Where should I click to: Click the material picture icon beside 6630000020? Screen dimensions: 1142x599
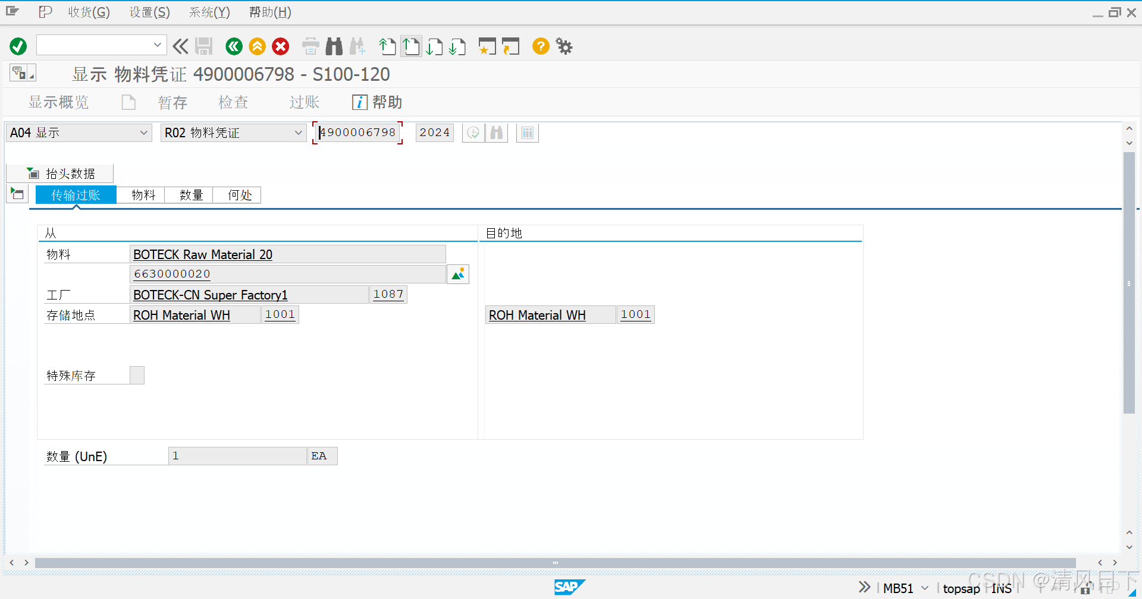[x=458, y=275]
